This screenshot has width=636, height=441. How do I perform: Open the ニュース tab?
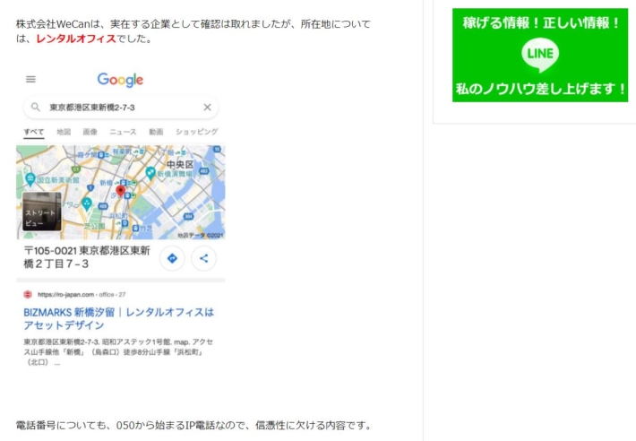(x=123, y=132)
